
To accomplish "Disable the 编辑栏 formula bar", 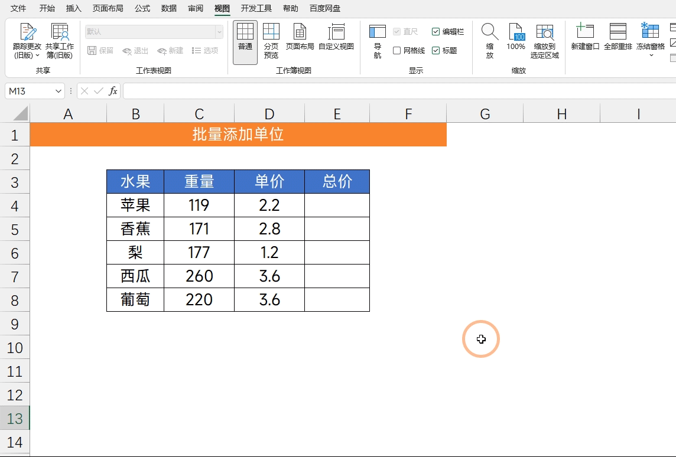I will (437, 31).
